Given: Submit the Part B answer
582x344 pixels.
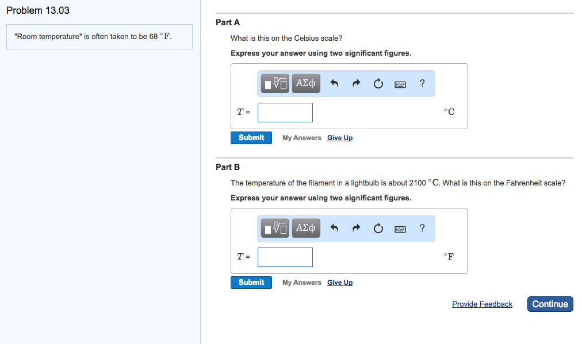Looking at the screenshot, I should 251,282.
